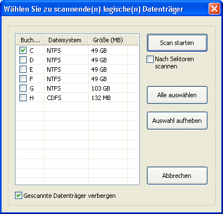This screenshot has width=223, height=214.
Task: Click the '132 MB' size cell
Action: tap(101, 98)
